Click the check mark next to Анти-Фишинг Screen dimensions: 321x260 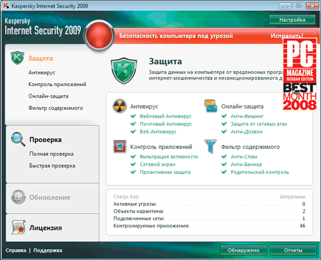pos(224,116)
